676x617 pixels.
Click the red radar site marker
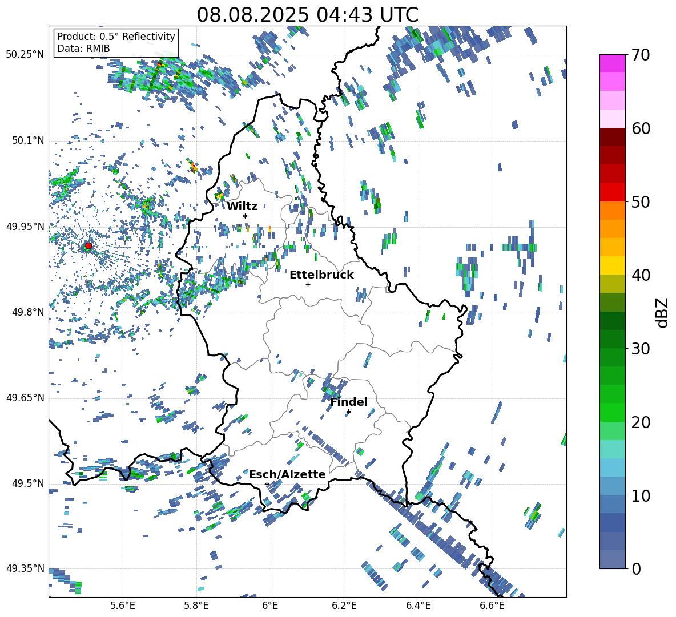(x=88, y=245)
